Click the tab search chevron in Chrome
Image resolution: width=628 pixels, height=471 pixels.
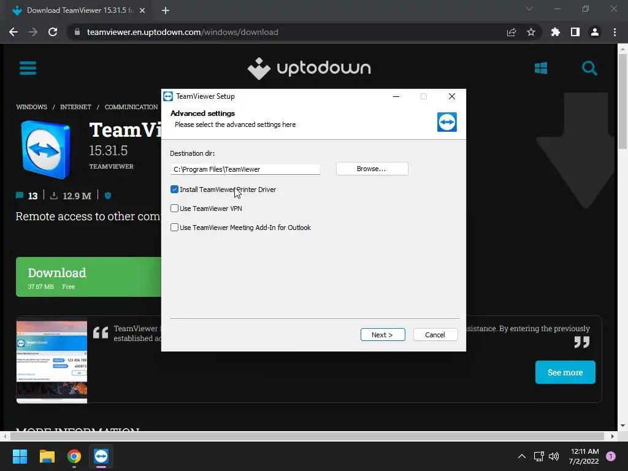[529, 9]
